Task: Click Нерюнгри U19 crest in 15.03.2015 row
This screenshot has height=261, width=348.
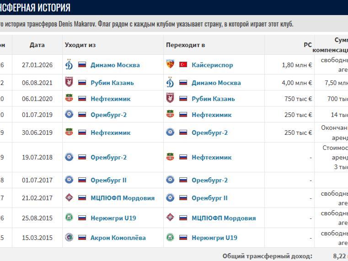Action: [170, 238]
